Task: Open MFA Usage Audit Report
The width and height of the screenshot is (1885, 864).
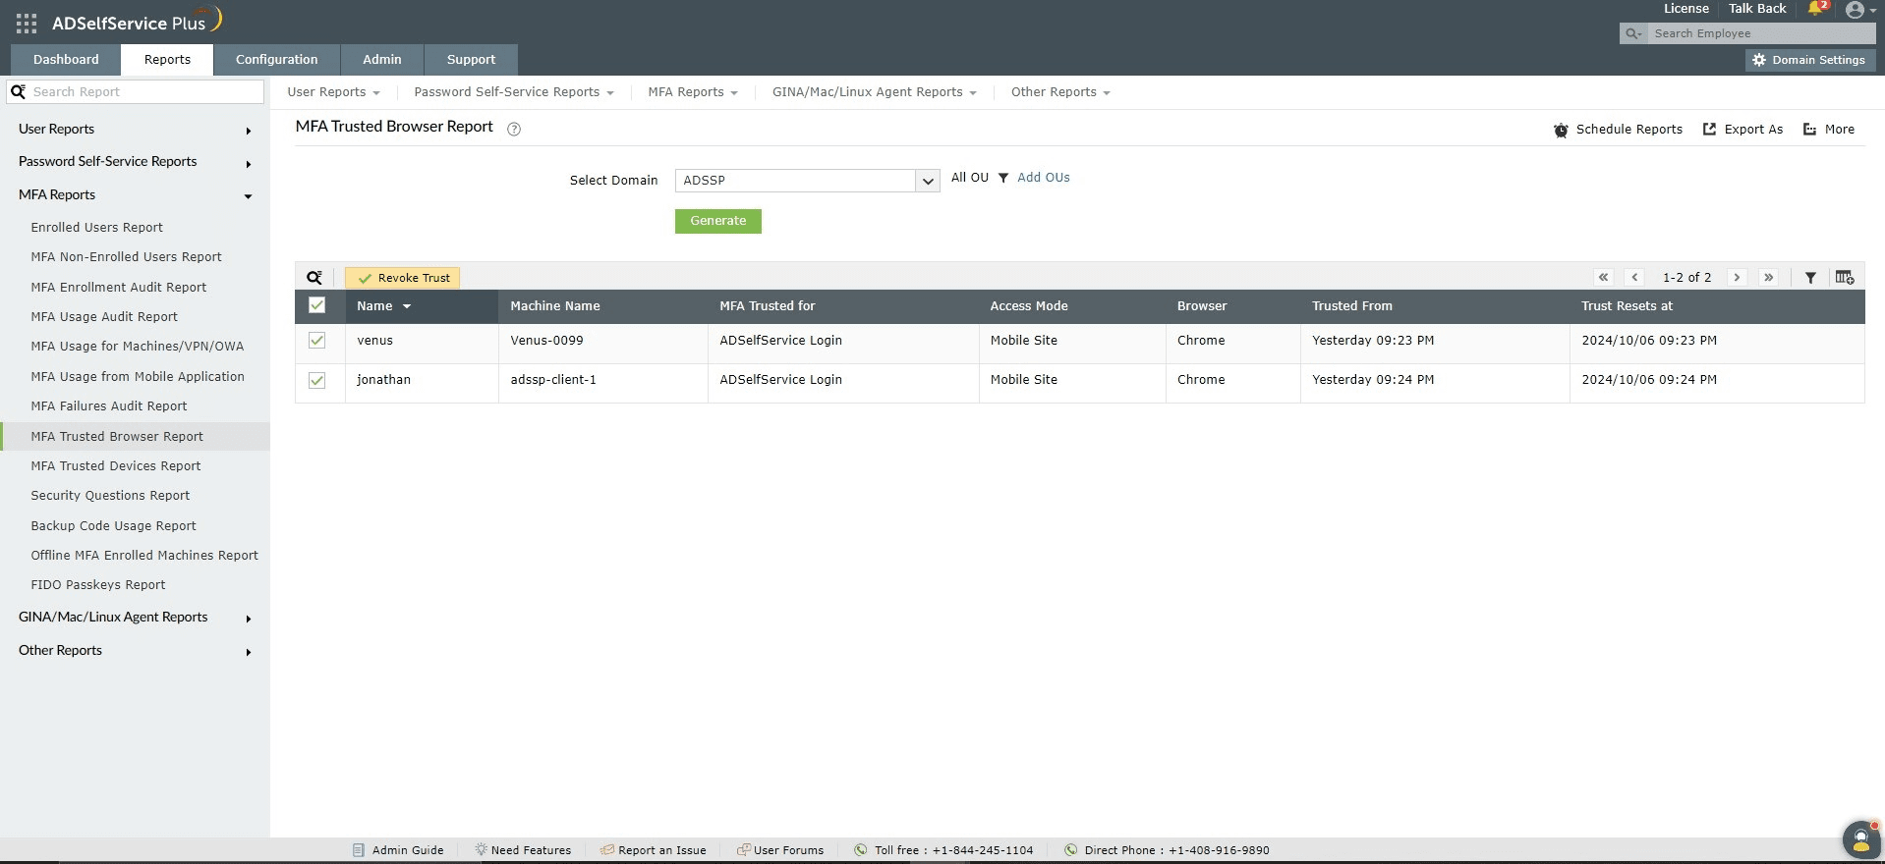Action: (104, 317)
